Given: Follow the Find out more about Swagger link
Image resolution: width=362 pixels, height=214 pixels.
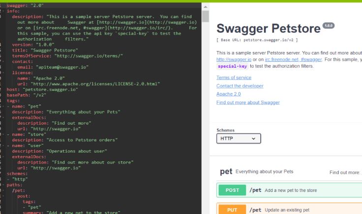Looking at the screenshot, I should coord(248,103).
